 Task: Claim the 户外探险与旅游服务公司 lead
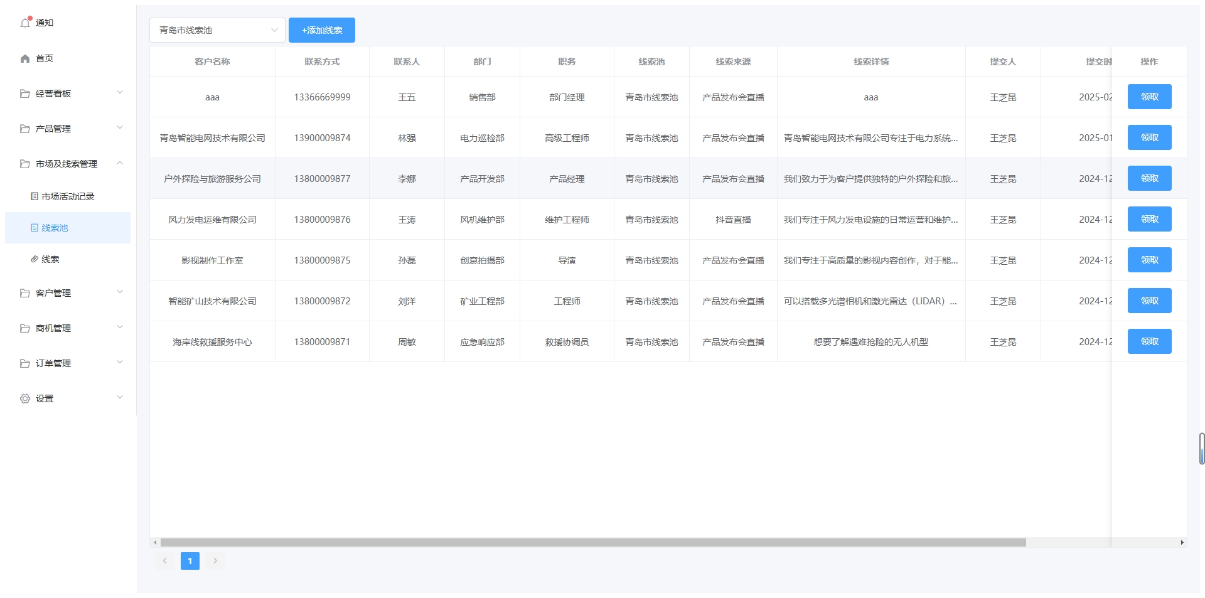1149,178
